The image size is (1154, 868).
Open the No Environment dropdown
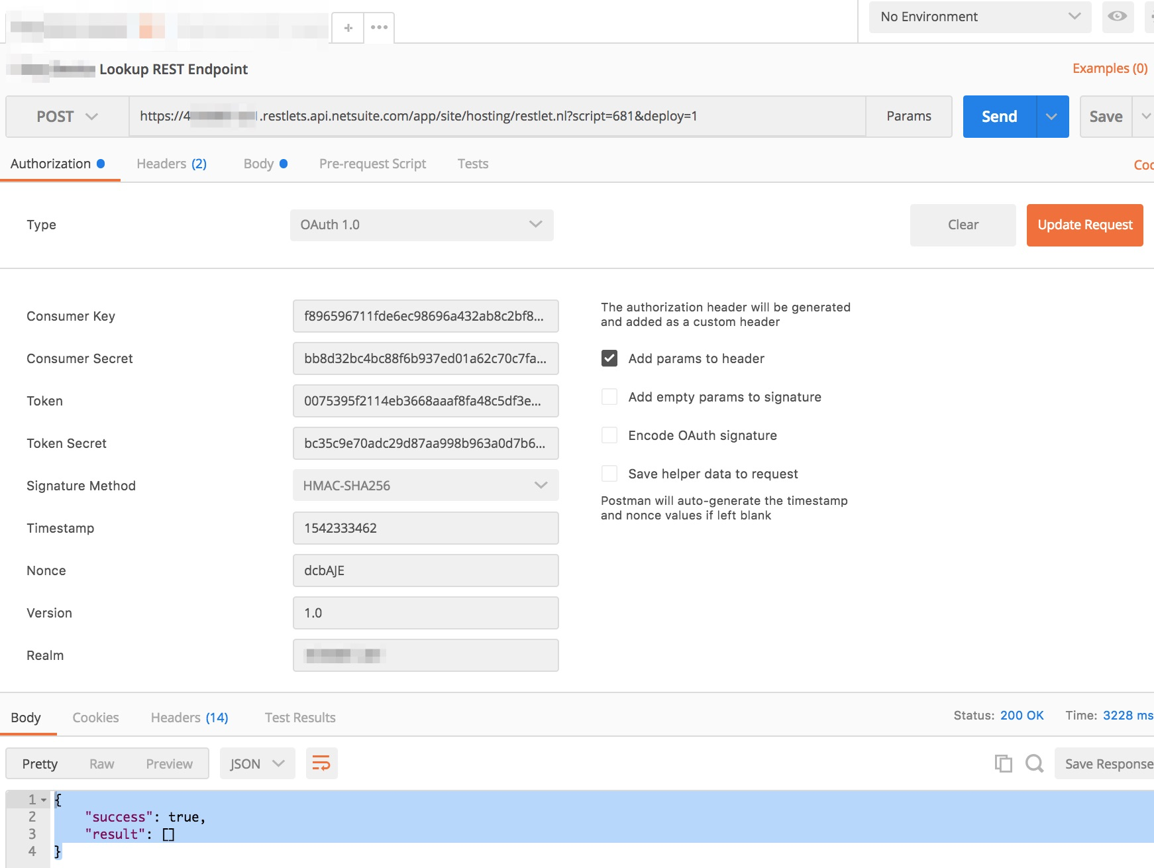pyautogui.click(x=980, y=17)
